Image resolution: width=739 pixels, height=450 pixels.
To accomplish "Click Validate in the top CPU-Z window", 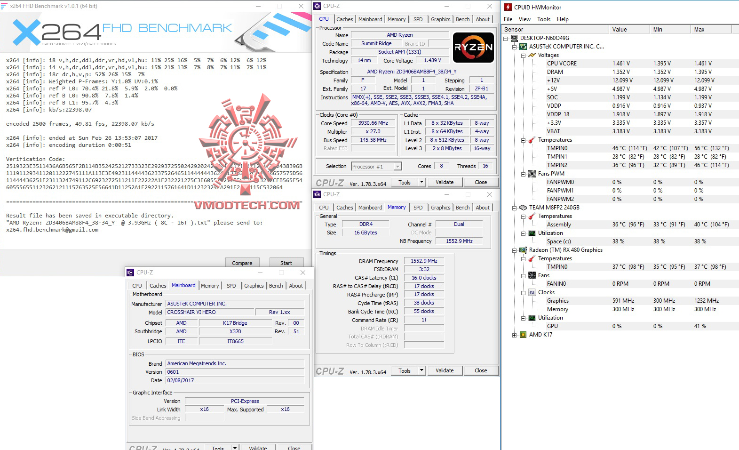I will point(445,182).
